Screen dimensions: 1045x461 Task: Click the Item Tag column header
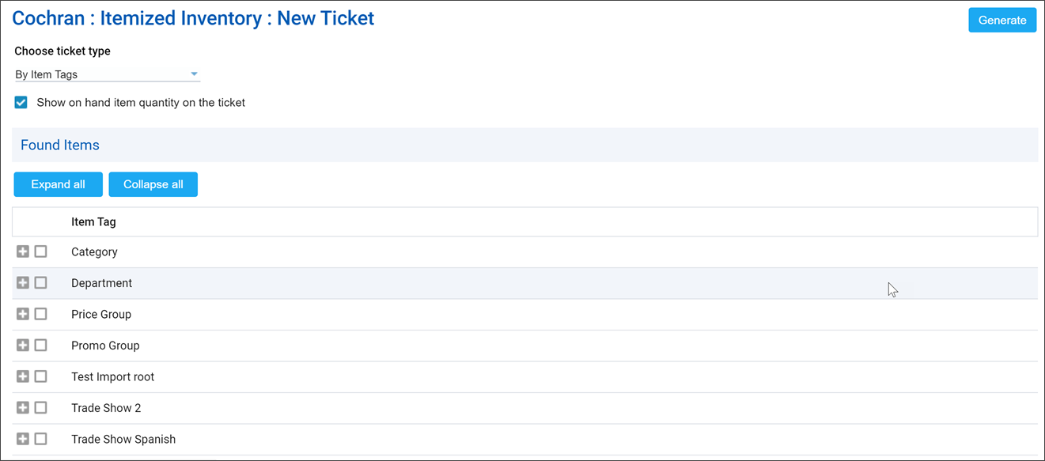tap(93, 222)
